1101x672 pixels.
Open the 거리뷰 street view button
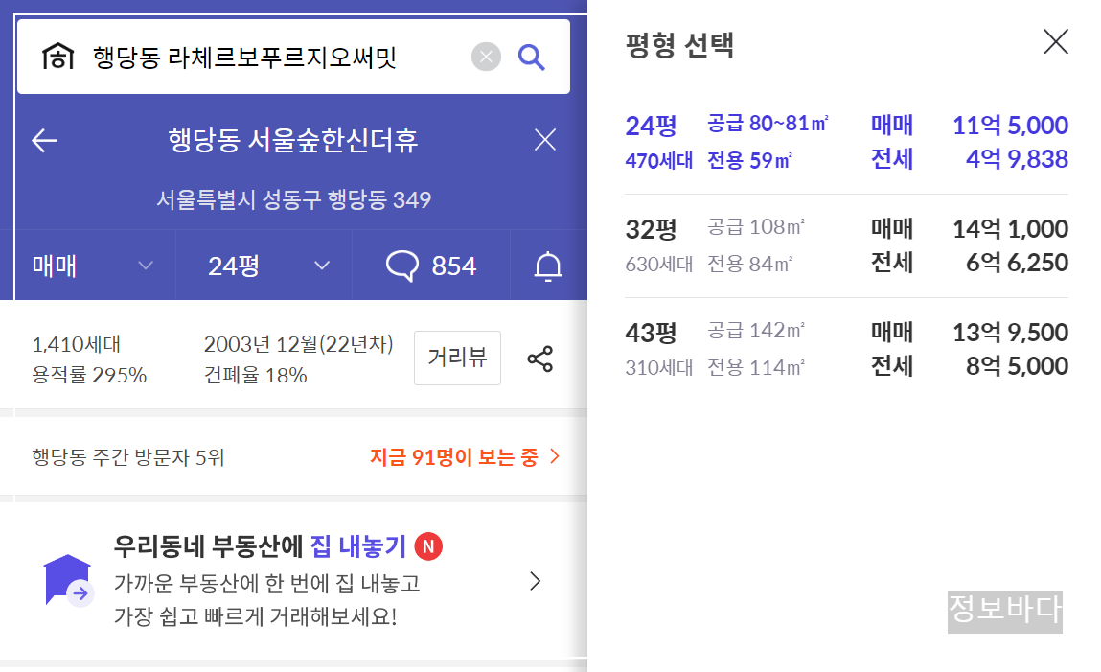click(457, 359)
